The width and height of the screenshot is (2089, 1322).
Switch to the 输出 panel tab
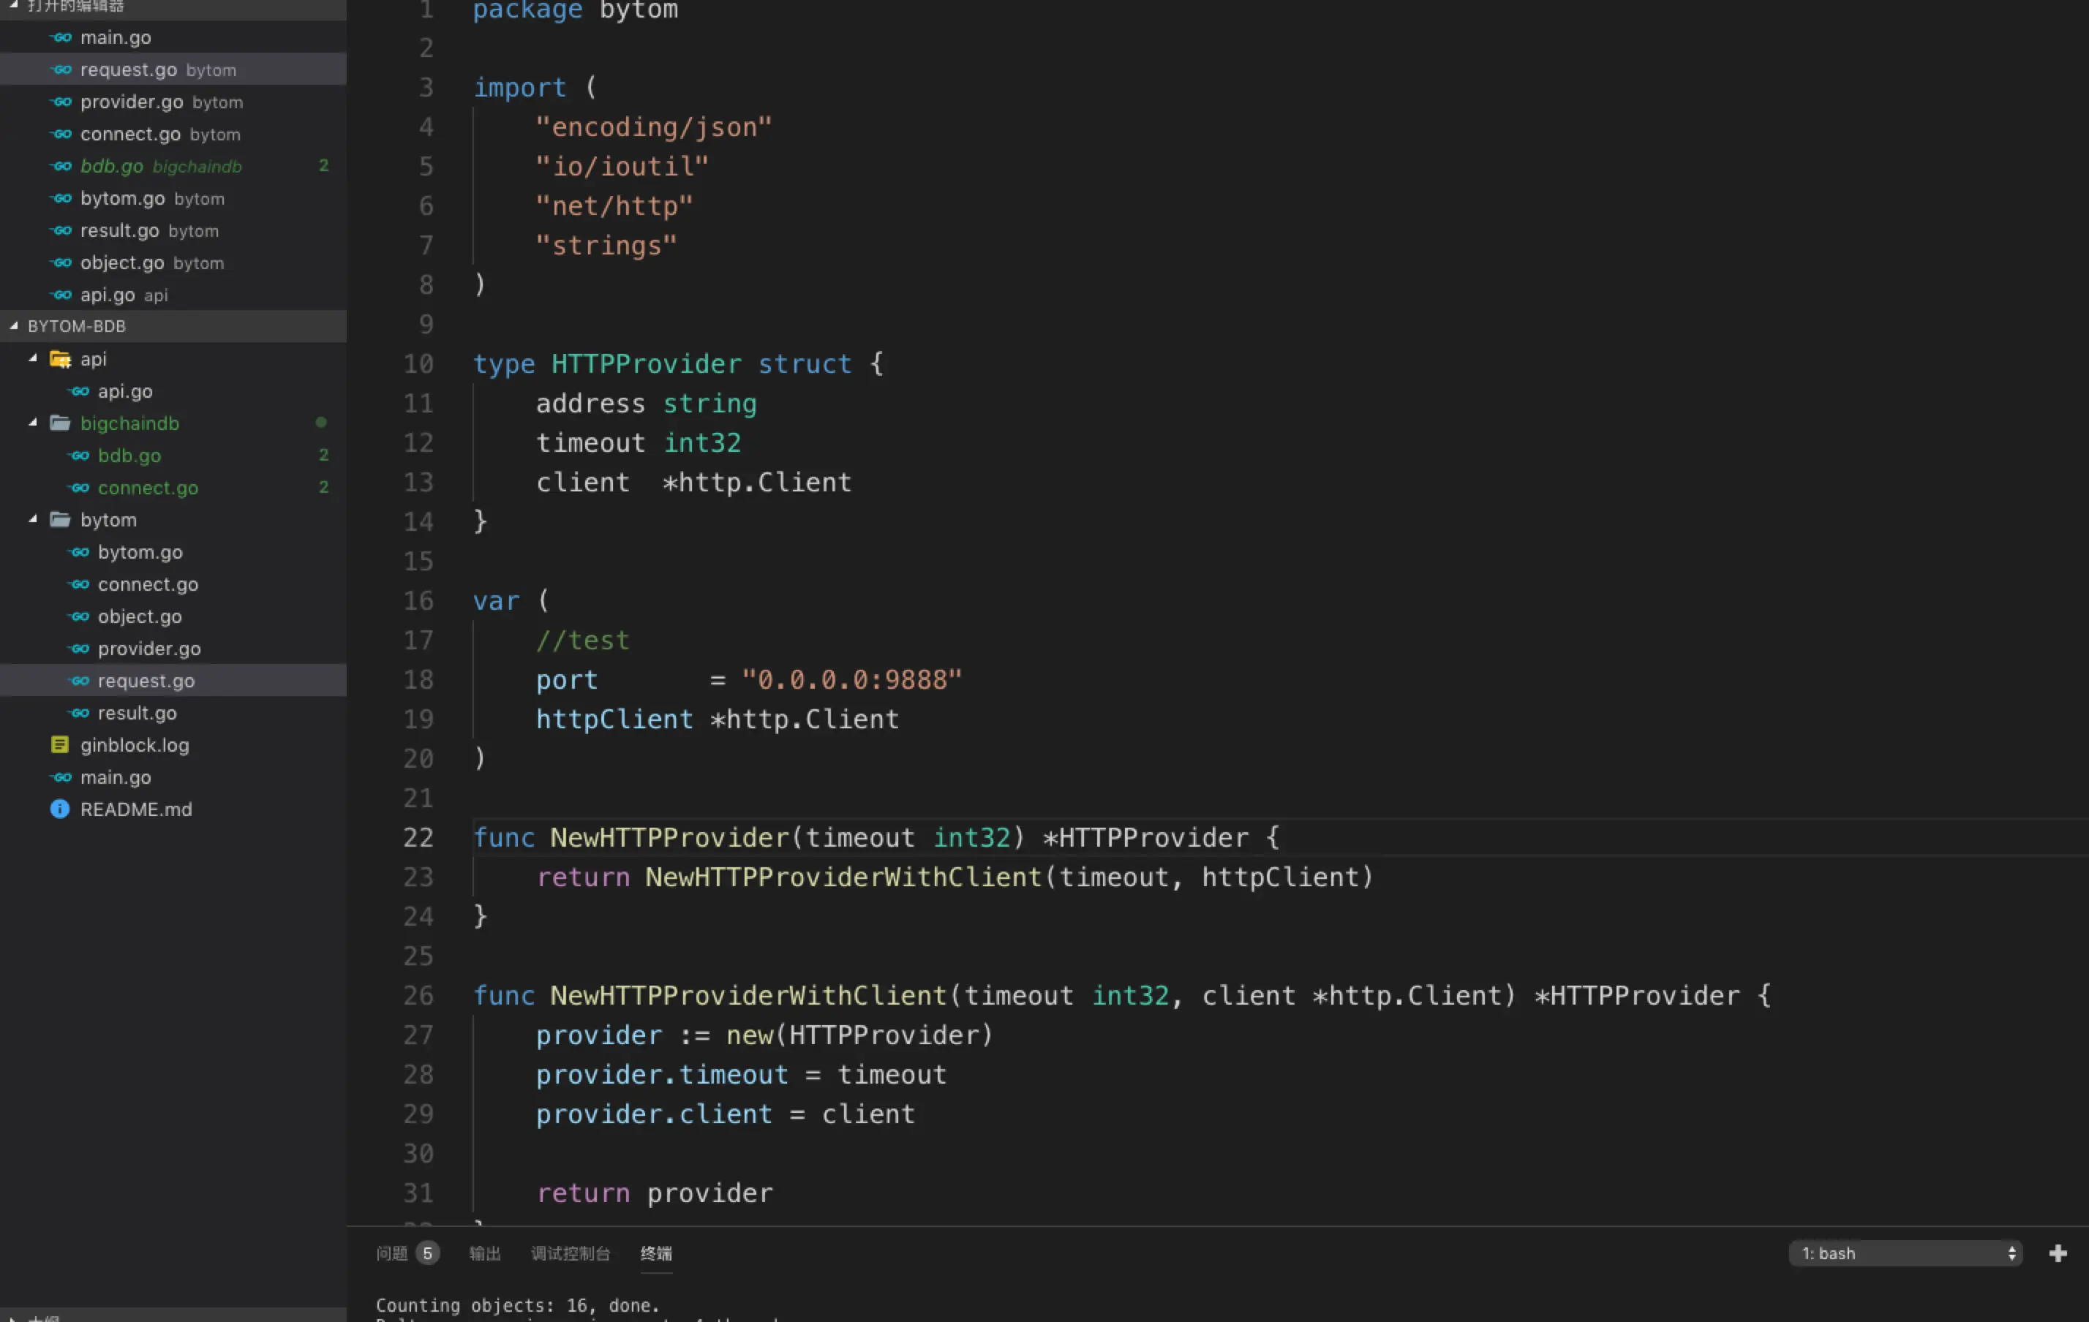[x=484, y=1253]
